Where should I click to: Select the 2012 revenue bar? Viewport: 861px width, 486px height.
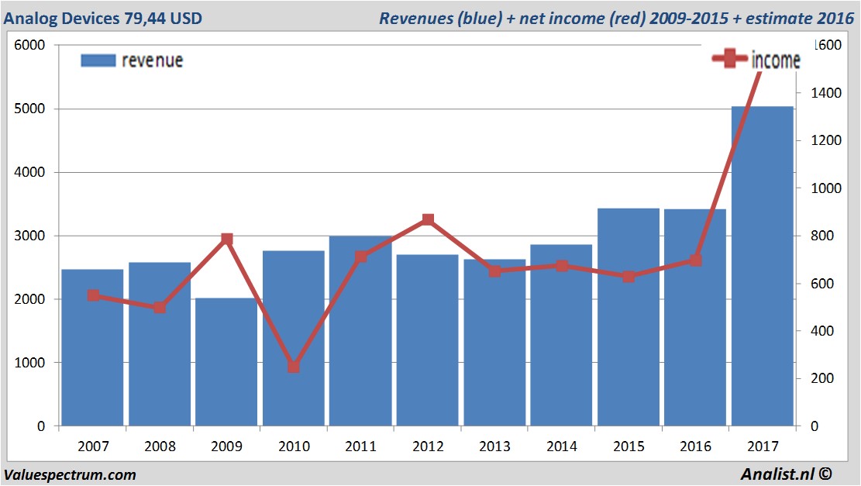click(x=428, y=340)
